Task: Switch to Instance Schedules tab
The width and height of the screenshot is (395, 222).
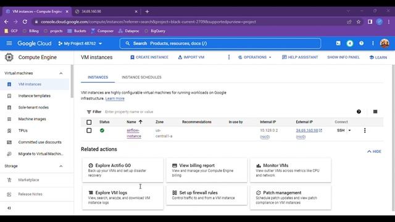Action: pyautogui.click(x=141, y=77)
